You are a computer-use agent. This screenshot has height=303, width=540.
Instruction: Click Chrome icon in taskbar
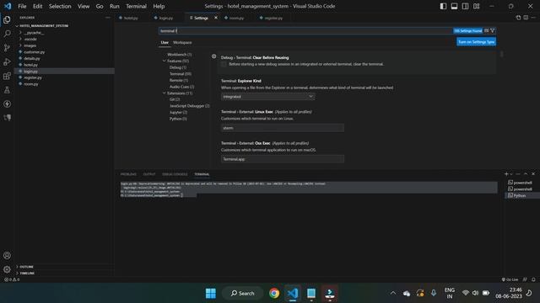[274, 293]
